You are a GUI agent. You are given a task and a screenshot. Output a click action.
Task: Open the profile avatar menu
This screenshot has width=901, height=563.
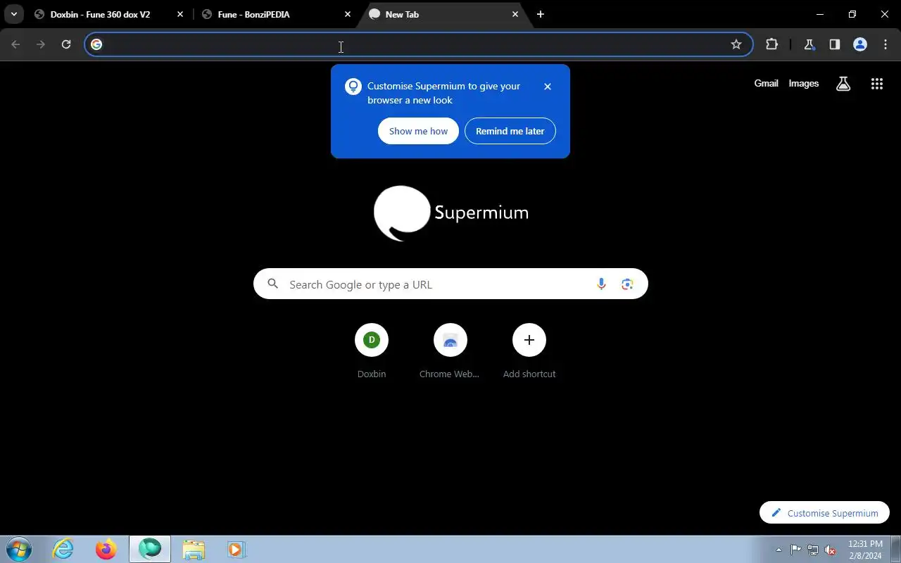click(x=859, y=44)
